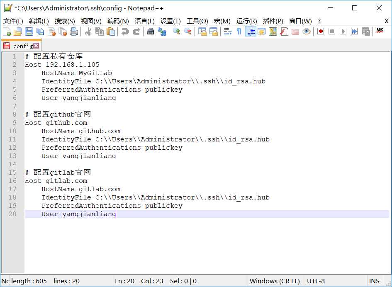This screenshot has width=392, height=287.
Task: Click INS mode in status bar
Action: [x=374, y=281]
